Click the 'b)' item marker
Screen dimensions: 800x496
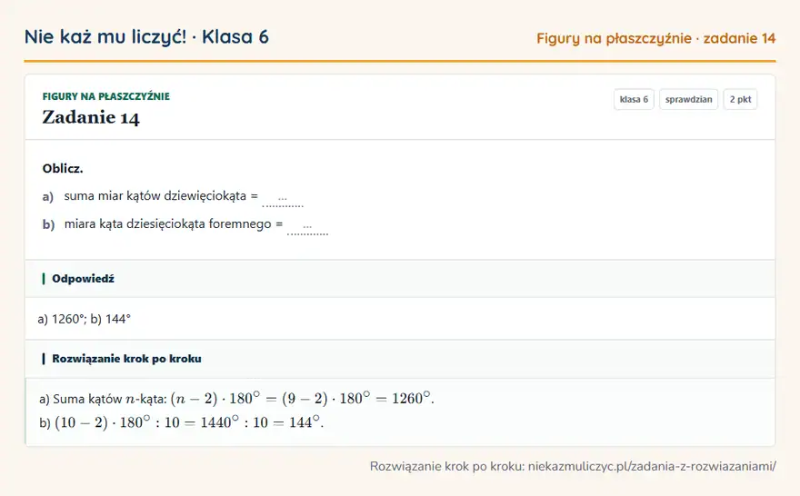[48, 224]
